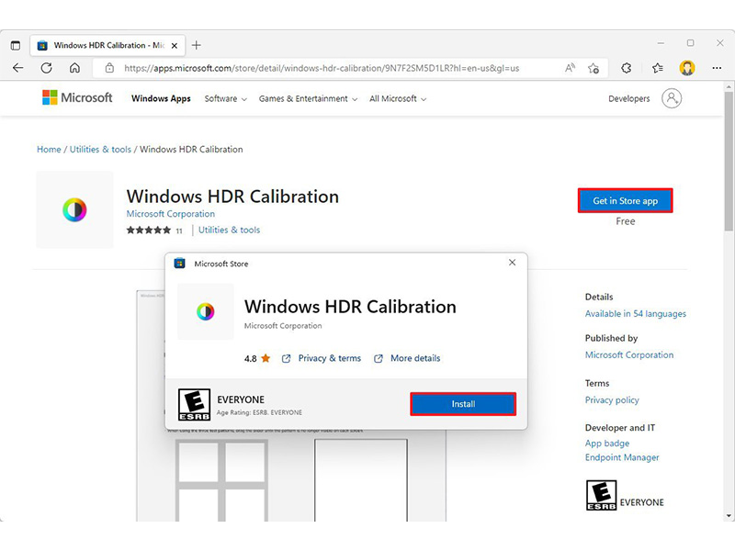Close the Microsoft Store dialog
735x551 pixels.
513,263
